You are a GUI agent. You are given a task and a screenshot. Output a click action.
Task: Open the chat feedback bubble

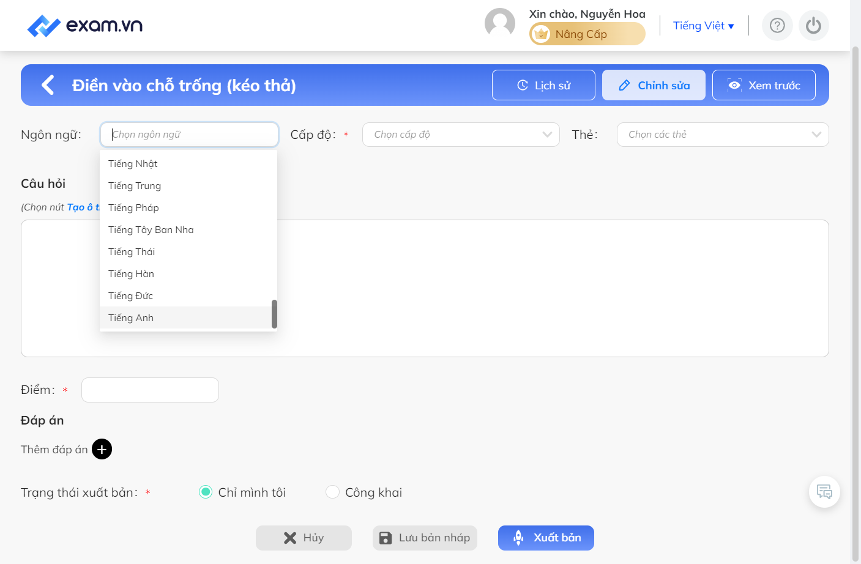tap(824, 492)
